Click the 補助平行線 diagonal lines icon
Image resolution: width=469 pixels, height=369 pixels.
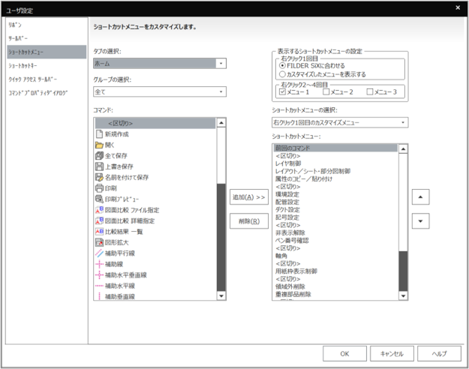[98, 254]
